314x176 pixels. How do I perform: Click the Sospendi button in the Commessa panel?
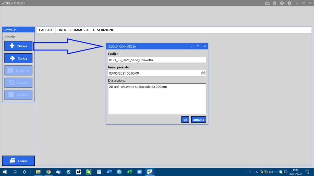pos(18,71)
